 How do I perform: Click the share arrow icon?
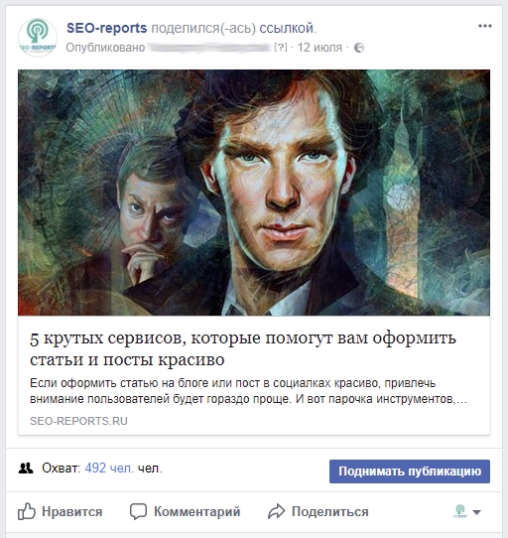coord(277,511)
